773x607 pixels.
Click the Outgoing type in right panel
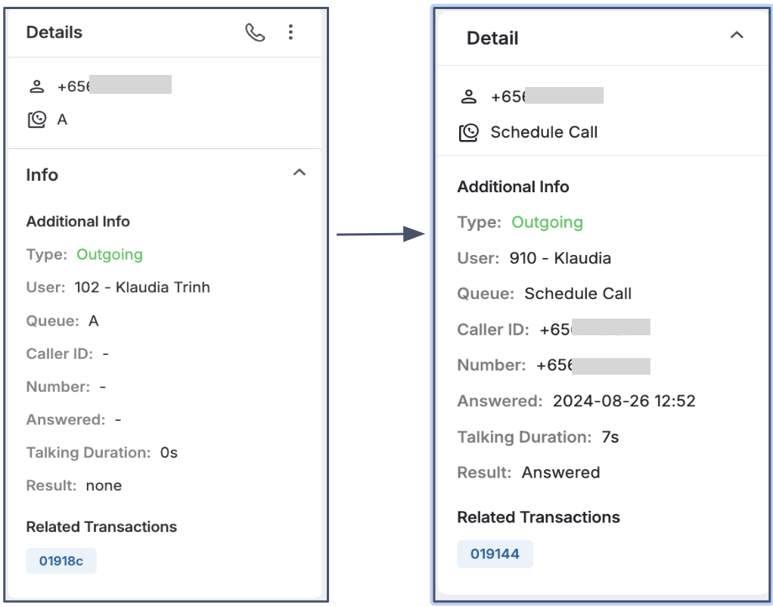pyautogui.click(x=547, y=222)
